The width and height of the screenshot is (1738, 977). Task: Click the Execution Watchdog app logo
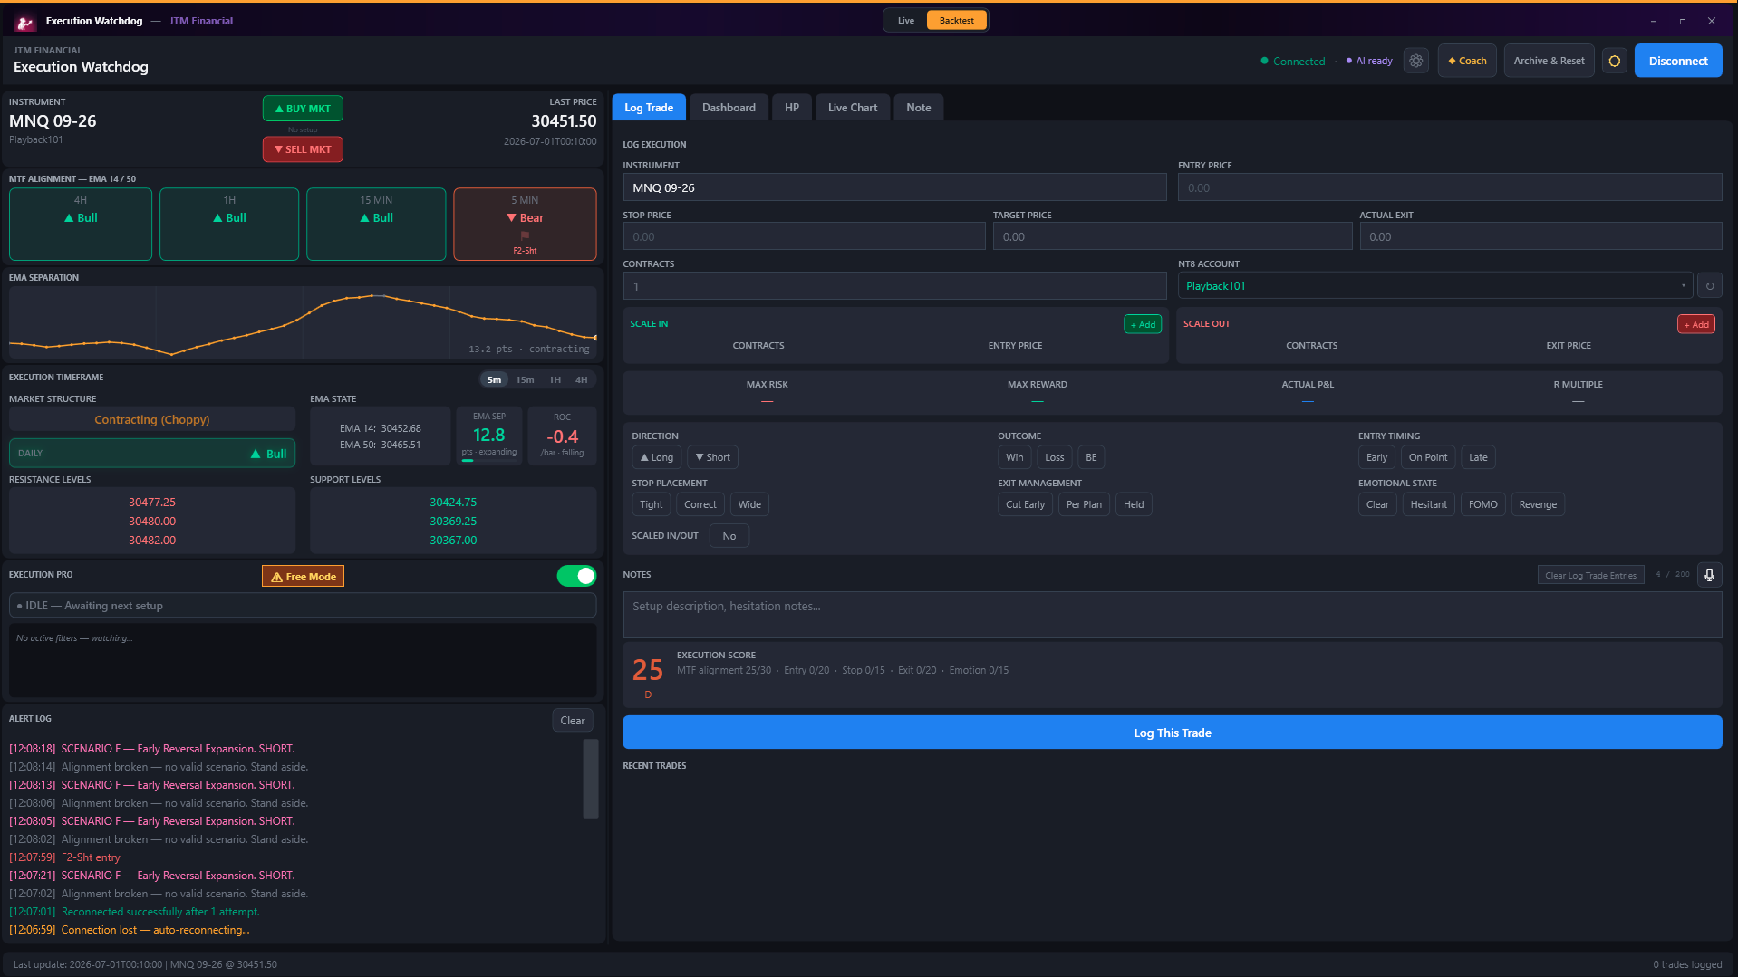click(24, 21)
